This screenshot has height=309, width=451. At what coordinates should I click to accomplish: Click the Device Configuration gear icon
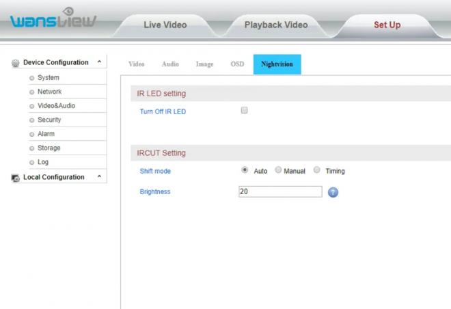(15, 63)
